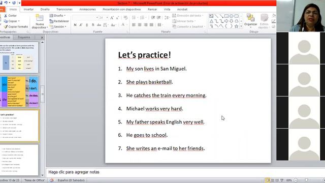Viewport: 325px width, 183px height.
Task: Select the text box shape in shapes gallery
Action: coord(211,16)
